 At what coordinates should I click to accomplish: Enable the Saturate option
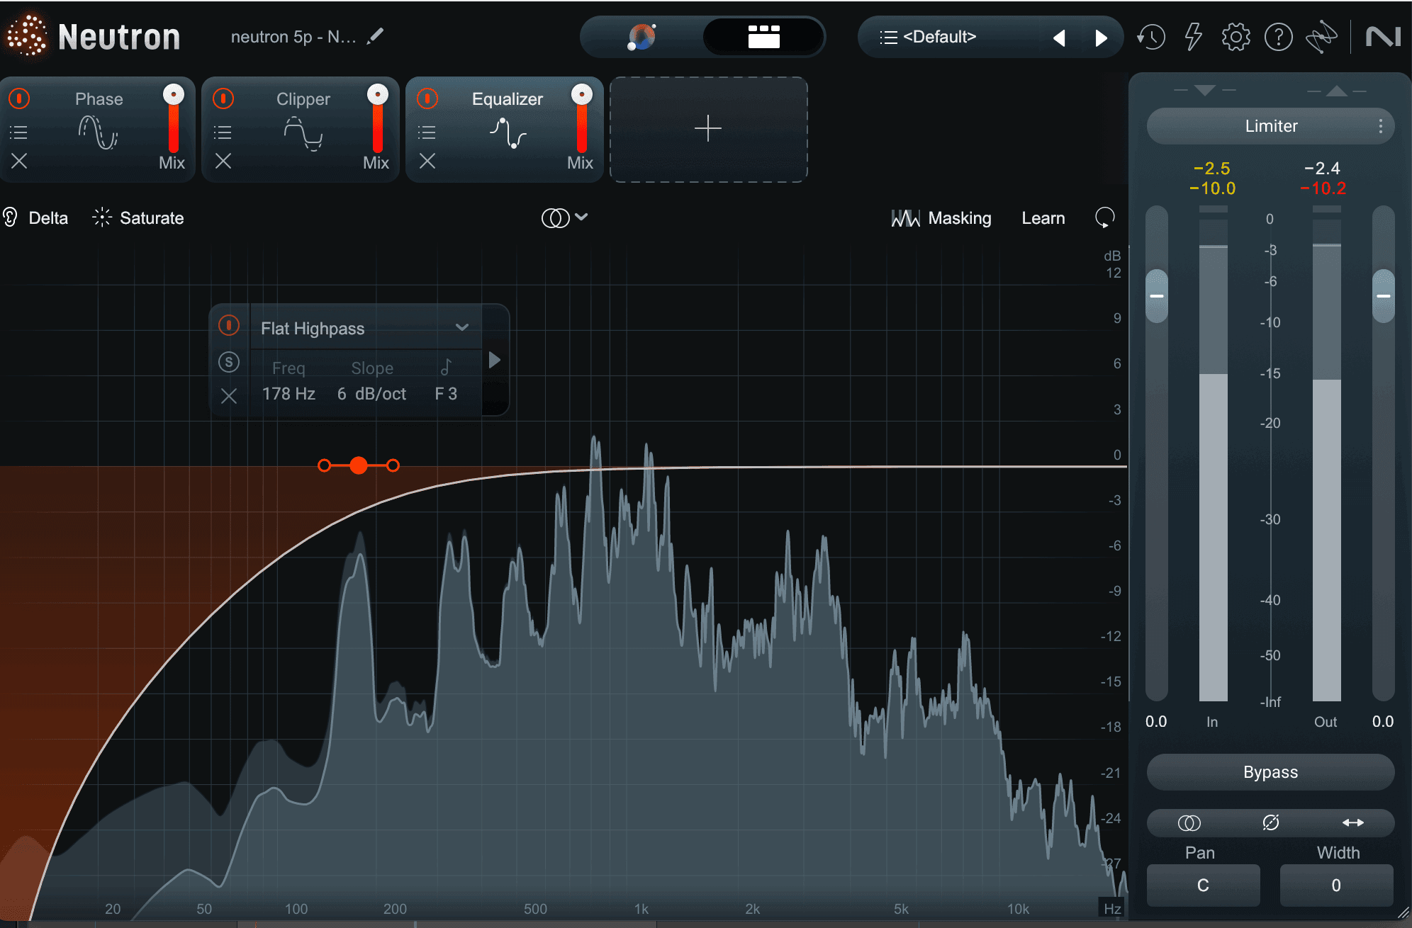click(138, 217)
